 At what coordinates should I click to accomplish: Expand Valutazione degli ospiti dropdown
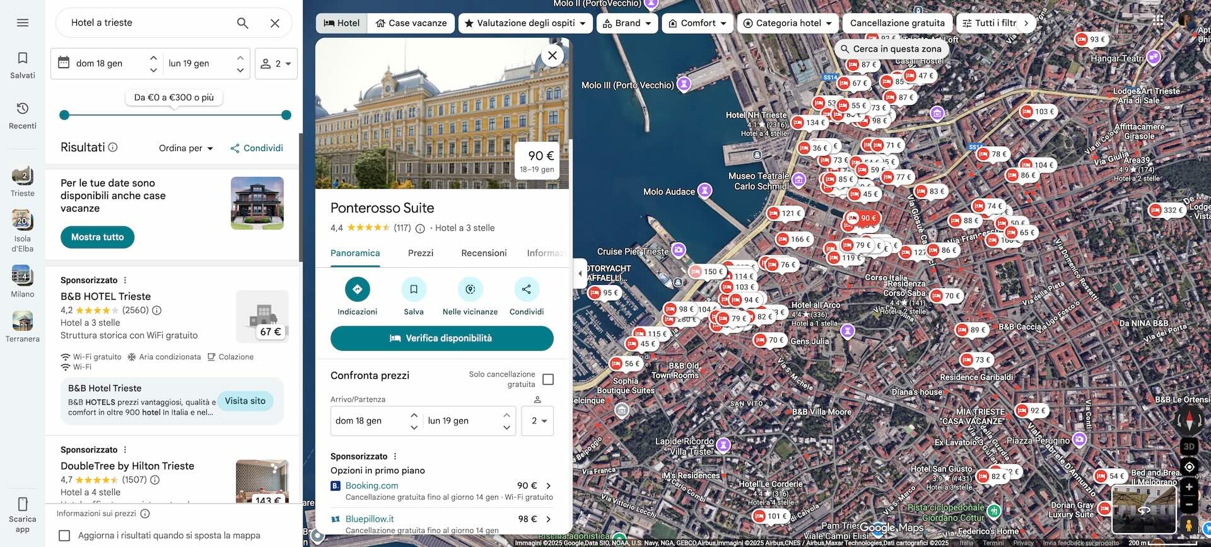coord(525,23)
